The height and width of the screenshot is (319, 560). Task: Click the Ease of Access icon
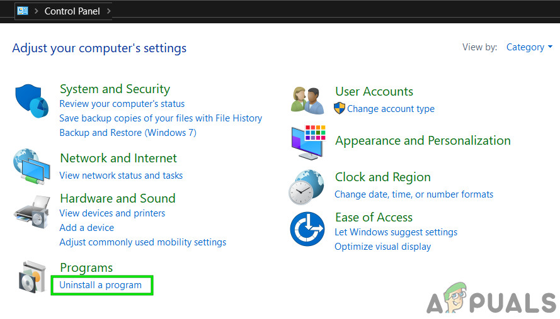pyautogui.click(x=307, y=229)
